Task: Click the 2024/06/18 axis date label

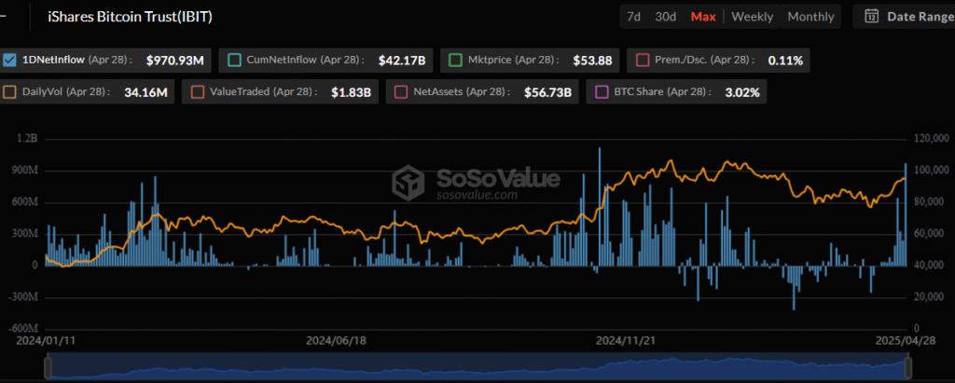Action: click(336, 340)
